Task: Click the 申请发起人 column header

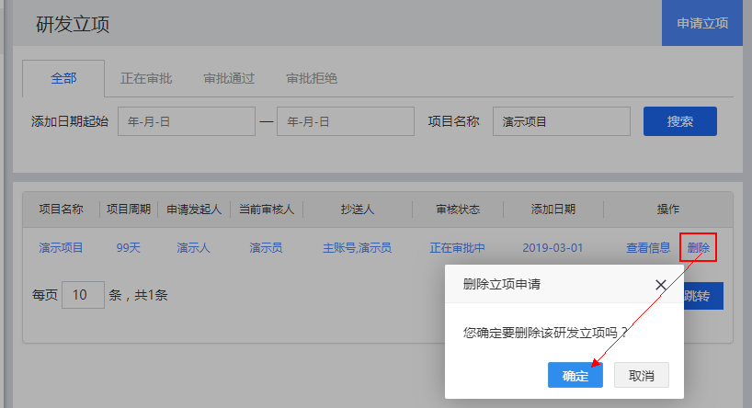Action: click(x=194, y=209)
